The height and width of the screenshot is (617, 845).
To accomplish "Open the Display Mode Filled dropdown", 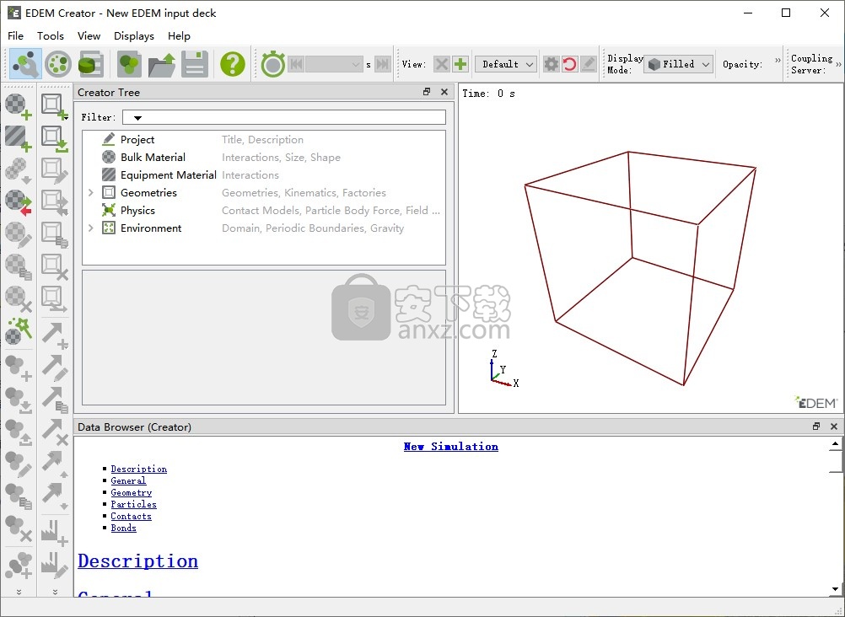I will click(679, 64).
